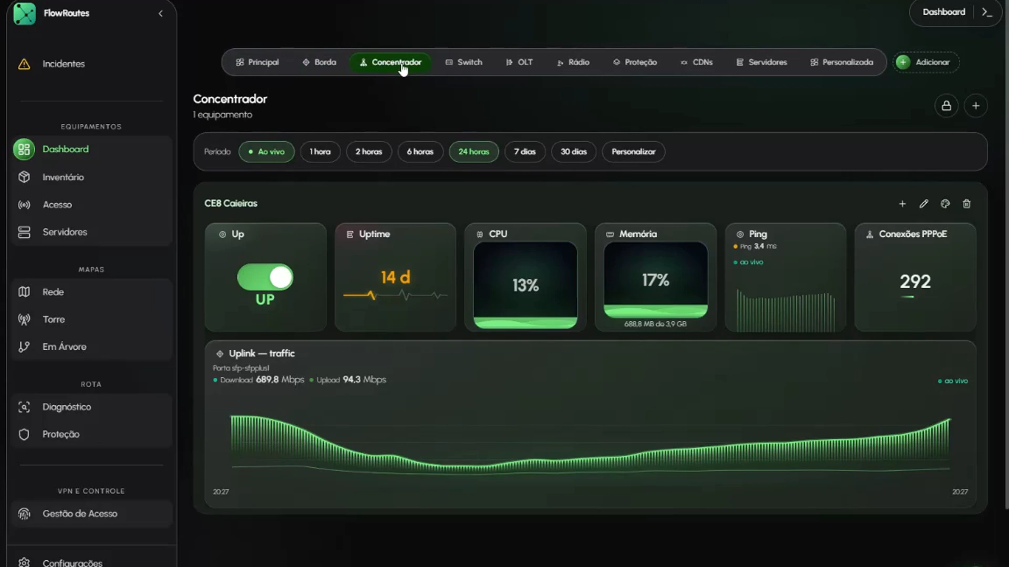Switch to the Borda tab
Viewport: 1009px width, 567px height.
[x=319, y=62]
